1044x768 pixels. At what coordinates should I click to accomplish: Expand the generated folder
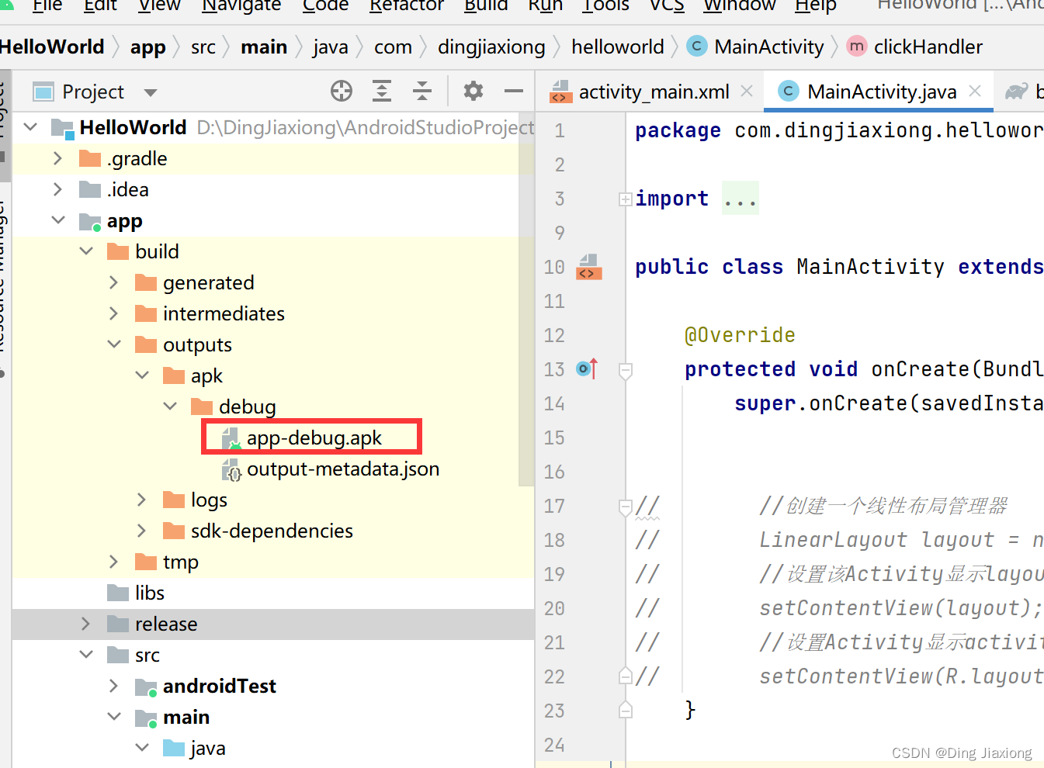click(114, 282)
